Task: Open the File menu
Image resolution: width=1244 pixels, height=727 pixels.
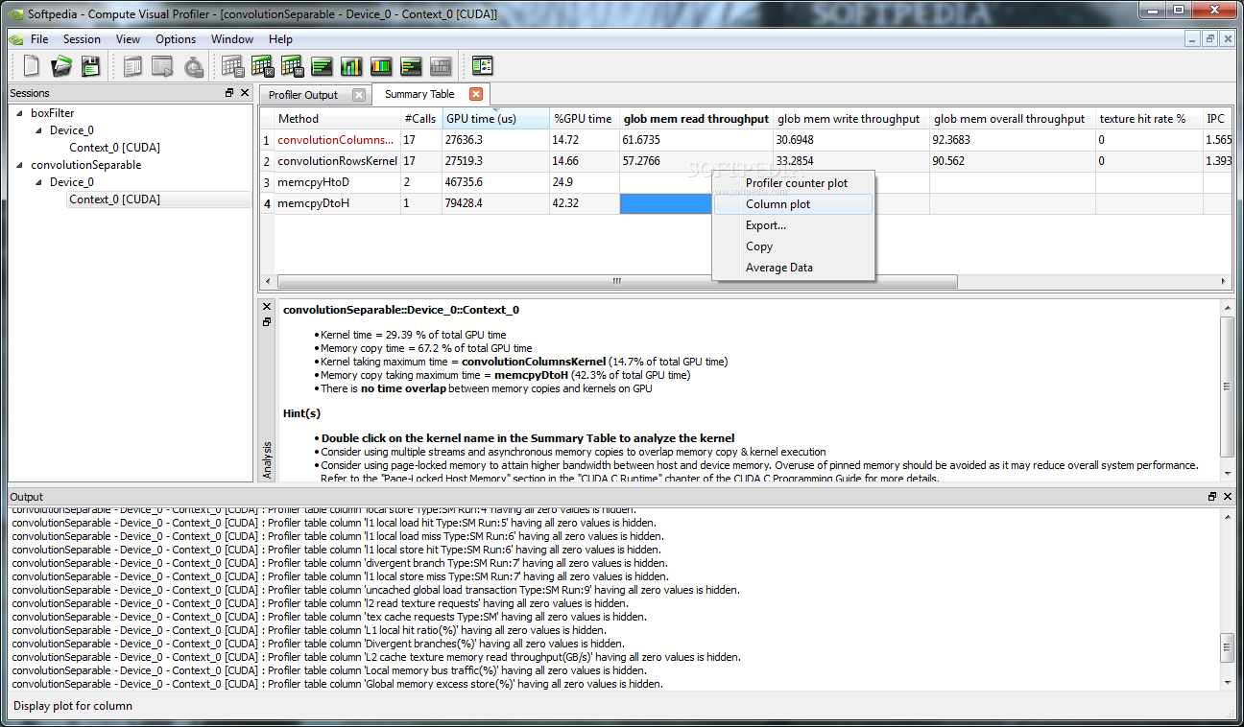Action: pos(39,39)
